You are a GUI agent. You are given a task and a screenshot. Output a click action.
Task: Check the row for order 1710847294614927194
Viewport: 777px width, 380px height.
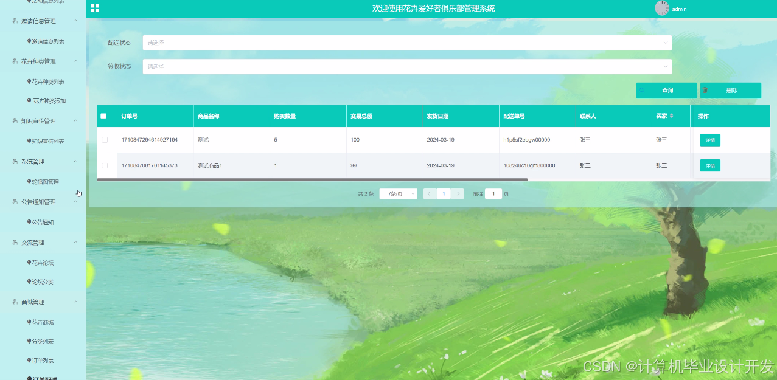point(105,140)
